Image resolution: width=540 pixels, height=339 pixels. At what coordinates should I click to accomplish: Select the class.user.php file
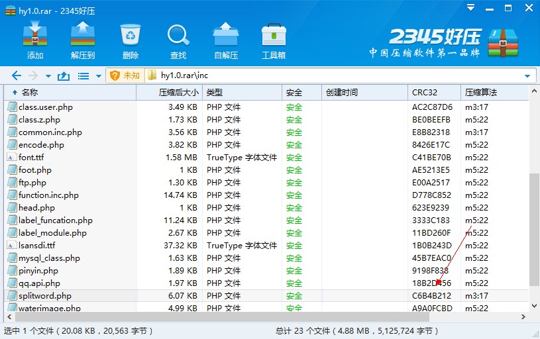click(x=46, y=107)
